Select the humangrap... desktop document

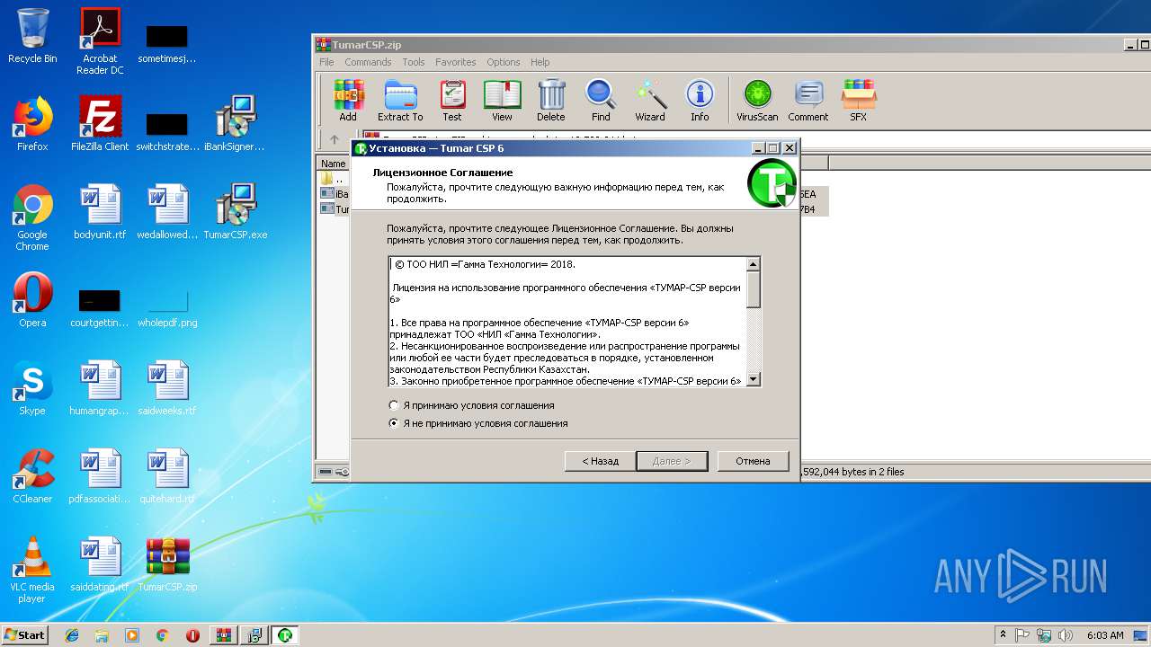point(100,388)
